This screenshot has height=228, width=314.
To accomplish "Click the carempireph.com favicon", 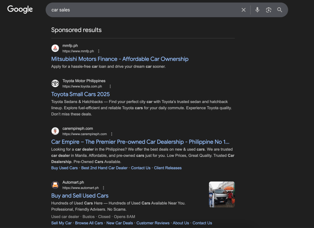I will [55, 131].
